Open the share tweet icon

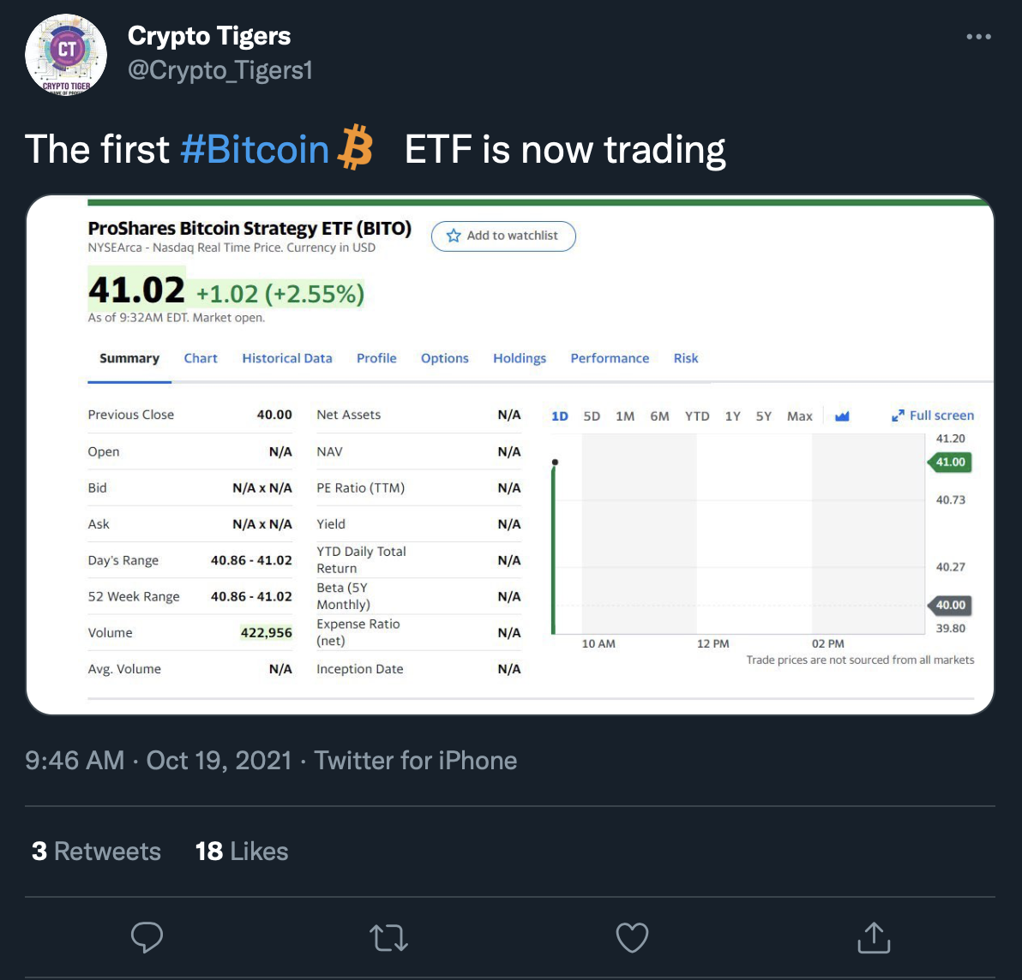874,937
